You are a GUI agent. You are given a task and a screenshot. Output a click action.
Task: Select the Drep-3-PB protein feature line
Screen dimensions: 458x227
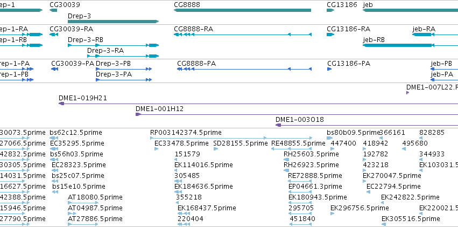124,69
